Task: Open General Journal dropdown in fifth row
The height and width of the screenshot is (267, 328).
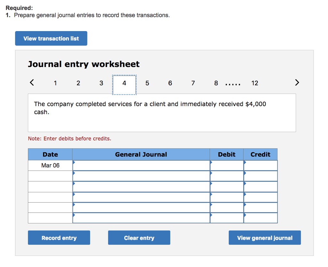Action: point(141,208)
